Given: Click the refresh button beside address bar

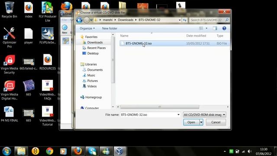Looking at the screenshot, I should click(185, 20).
